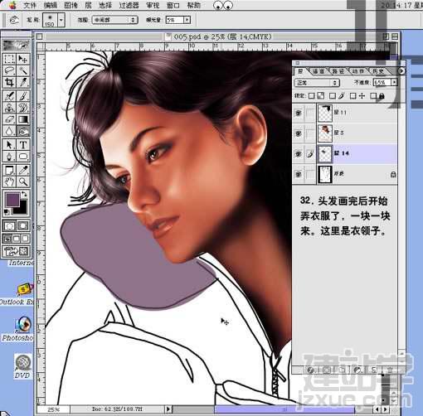The width and height of the screenshot is (423, 416).
Task: Select the Hand tool
Action: click(9, 181)
